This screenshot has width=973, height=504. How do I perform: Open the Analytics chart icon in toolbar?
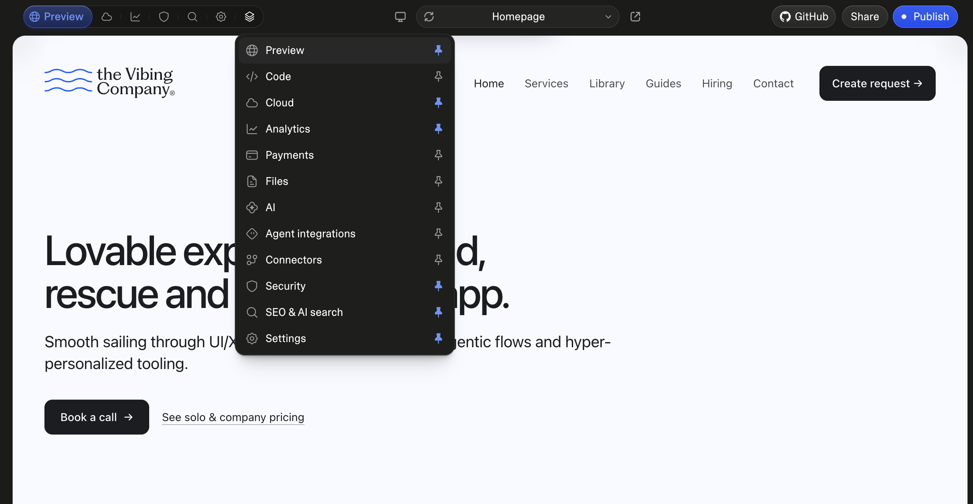tap(135, 17)
